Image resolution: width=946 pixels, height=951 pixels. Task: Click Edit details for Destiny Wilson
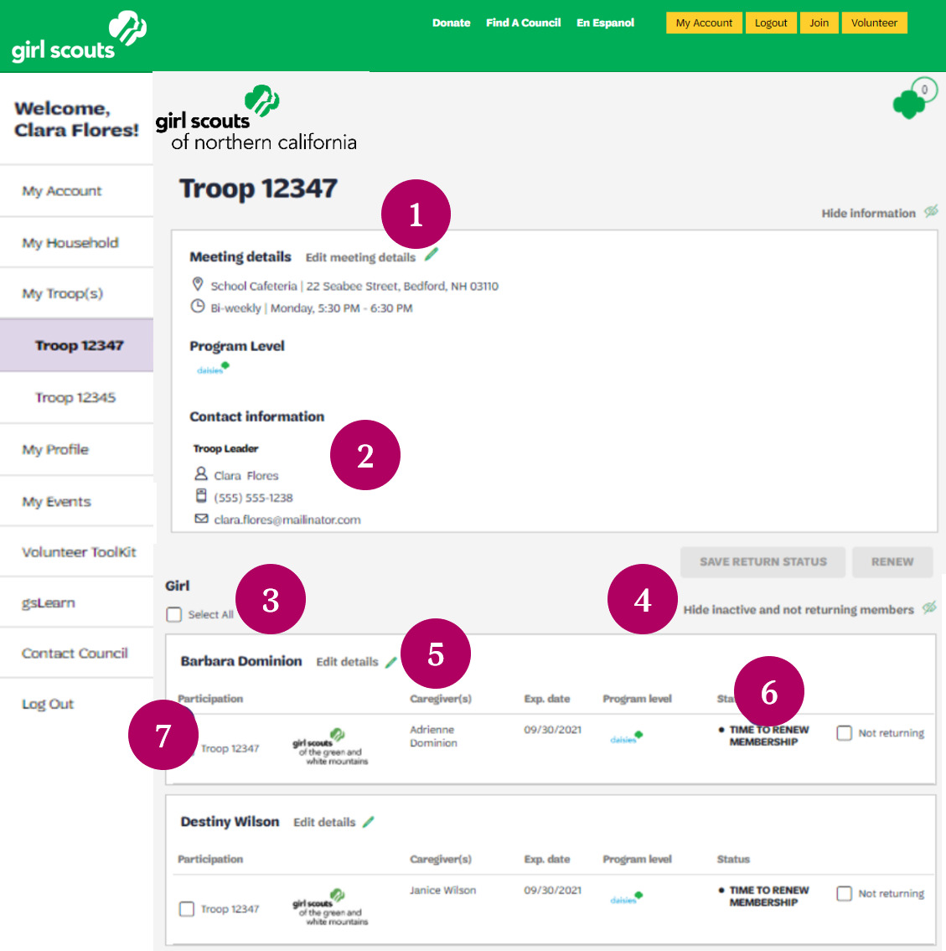coord(324,823)
